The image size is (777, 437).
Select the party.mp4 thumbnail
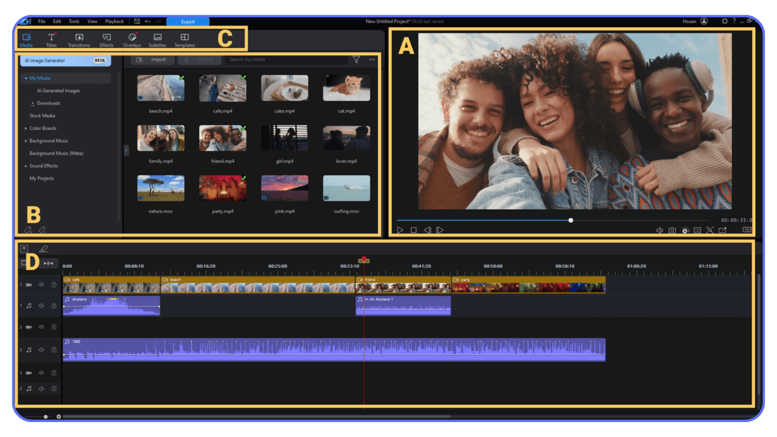pyautogui.click(x=222, y=188)
